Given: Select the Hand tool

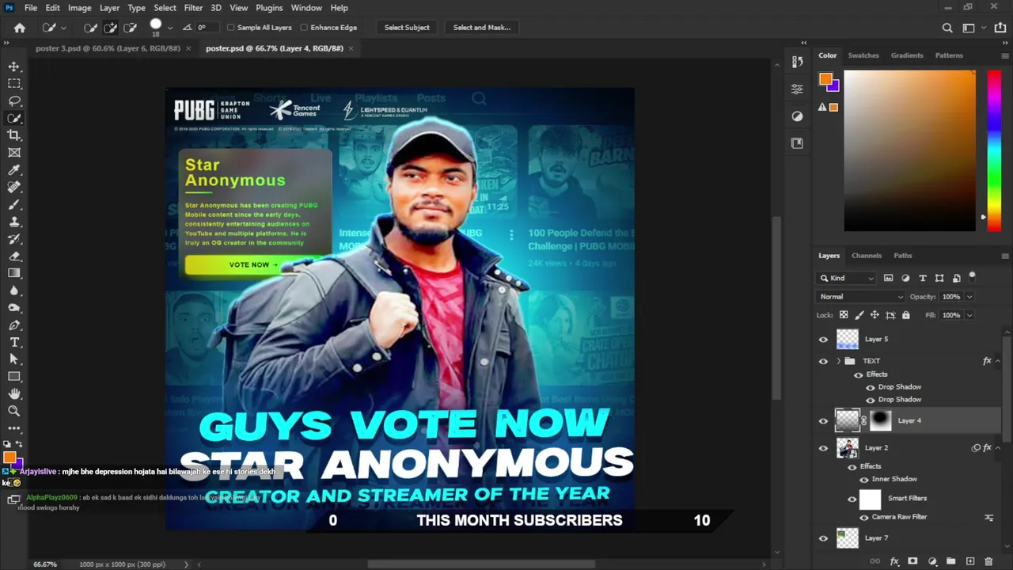Looking at the screenshot, I should (x=14, y=394).
